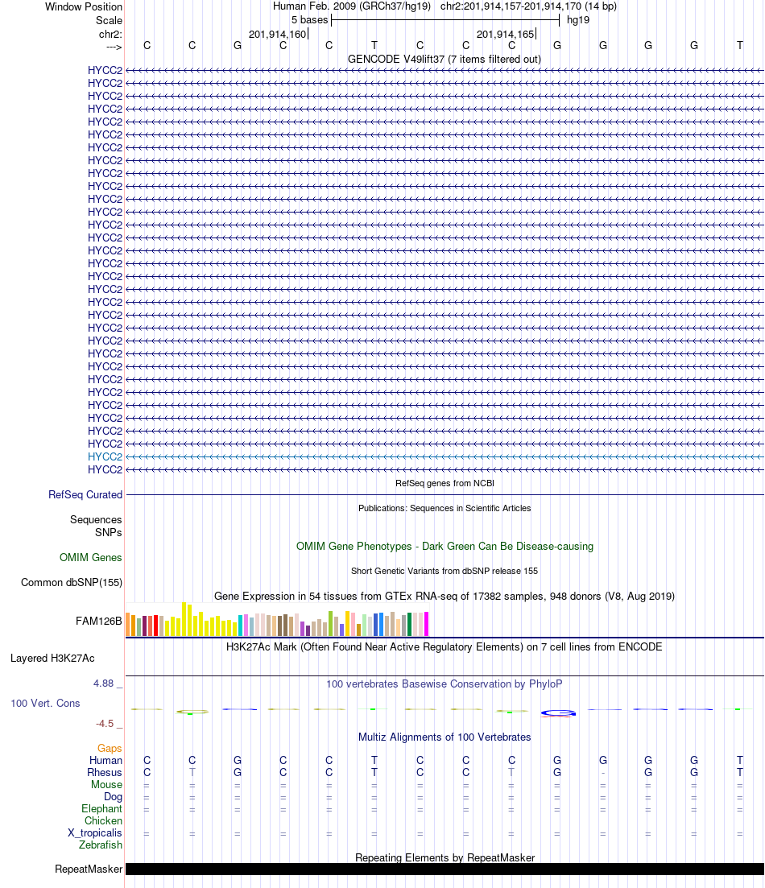Click the Layered H3K27Ac track label
The image size is (765, 888).
click(x=52, y=658)
